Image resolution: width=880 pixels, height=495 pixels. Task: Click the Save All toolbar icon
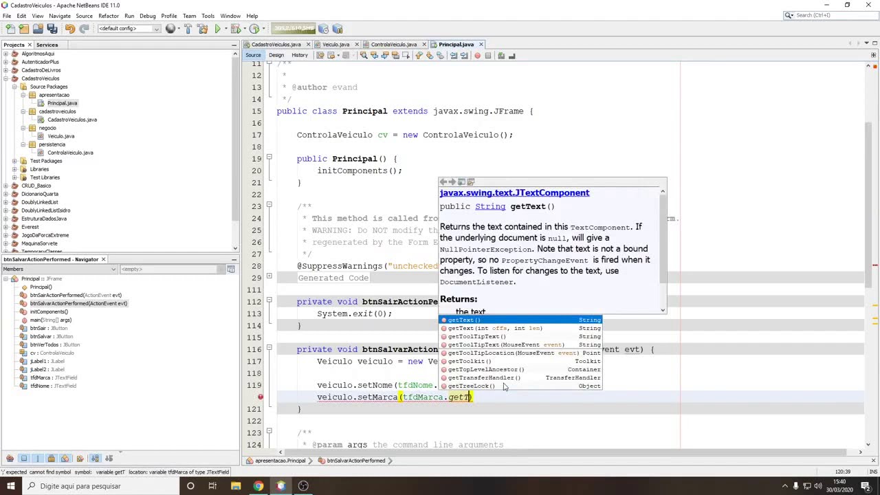click(x=52, y=29)
